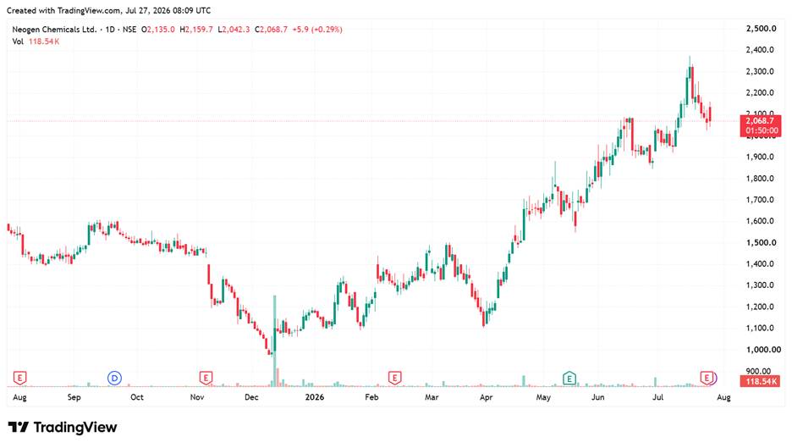The width and height of the screenshot is (792, 448).
Task: Click the Jun label on the time axis
Action: (x=598, y=397)
